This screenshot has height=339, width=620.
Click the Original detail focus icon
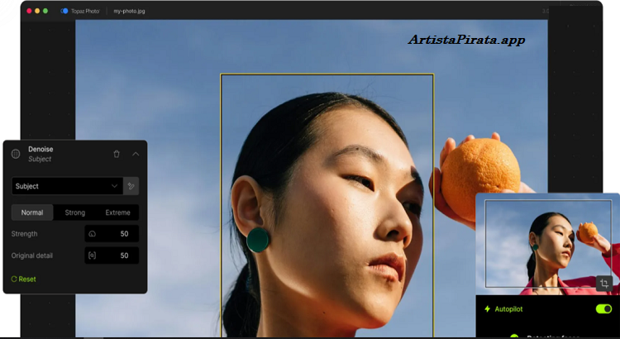pyautogui.click(x=92, y=255)
